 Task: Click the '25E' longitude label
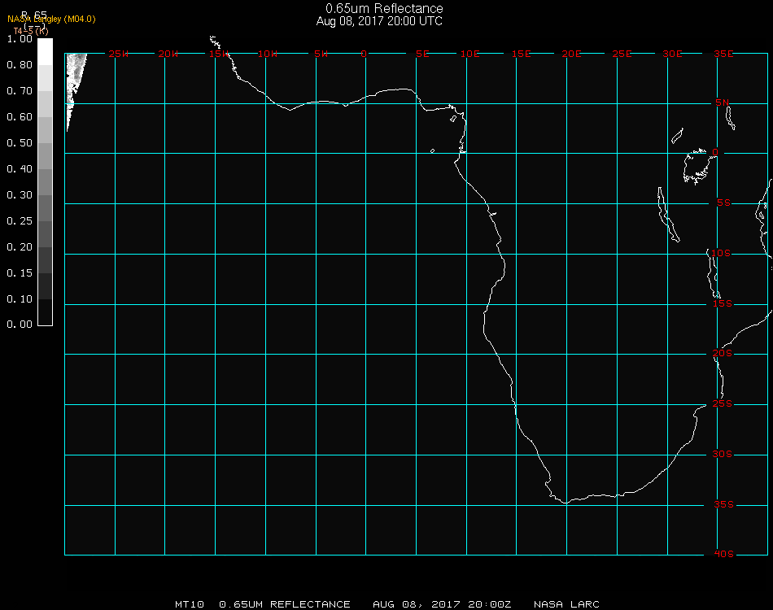pyautogui.click(x=622, y=54)
